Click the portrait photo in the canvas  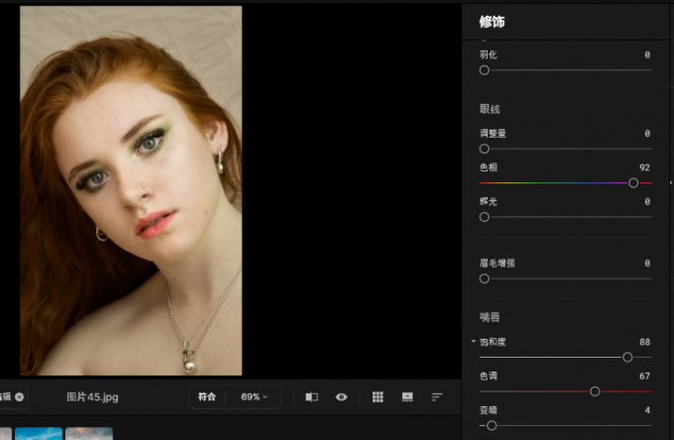(x=131, y=190)
